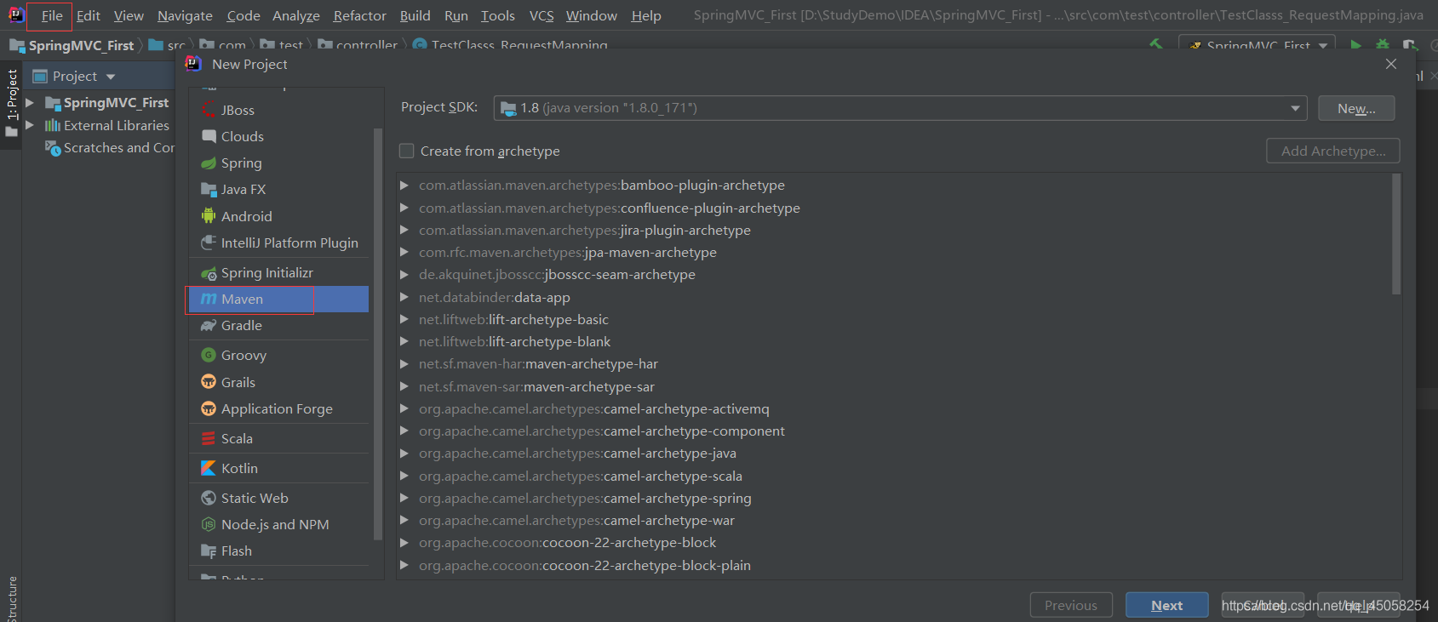Expand SpringMVC_First project tree node
Image resolution: width=1438 pixels, height=622 pixels.
coord(30,102)
